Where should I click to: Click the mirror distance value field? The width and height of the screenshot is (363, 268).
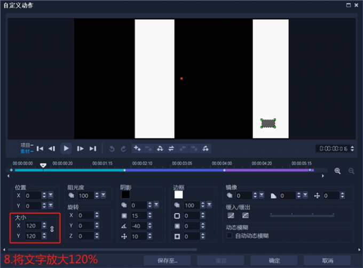[331, 196]
